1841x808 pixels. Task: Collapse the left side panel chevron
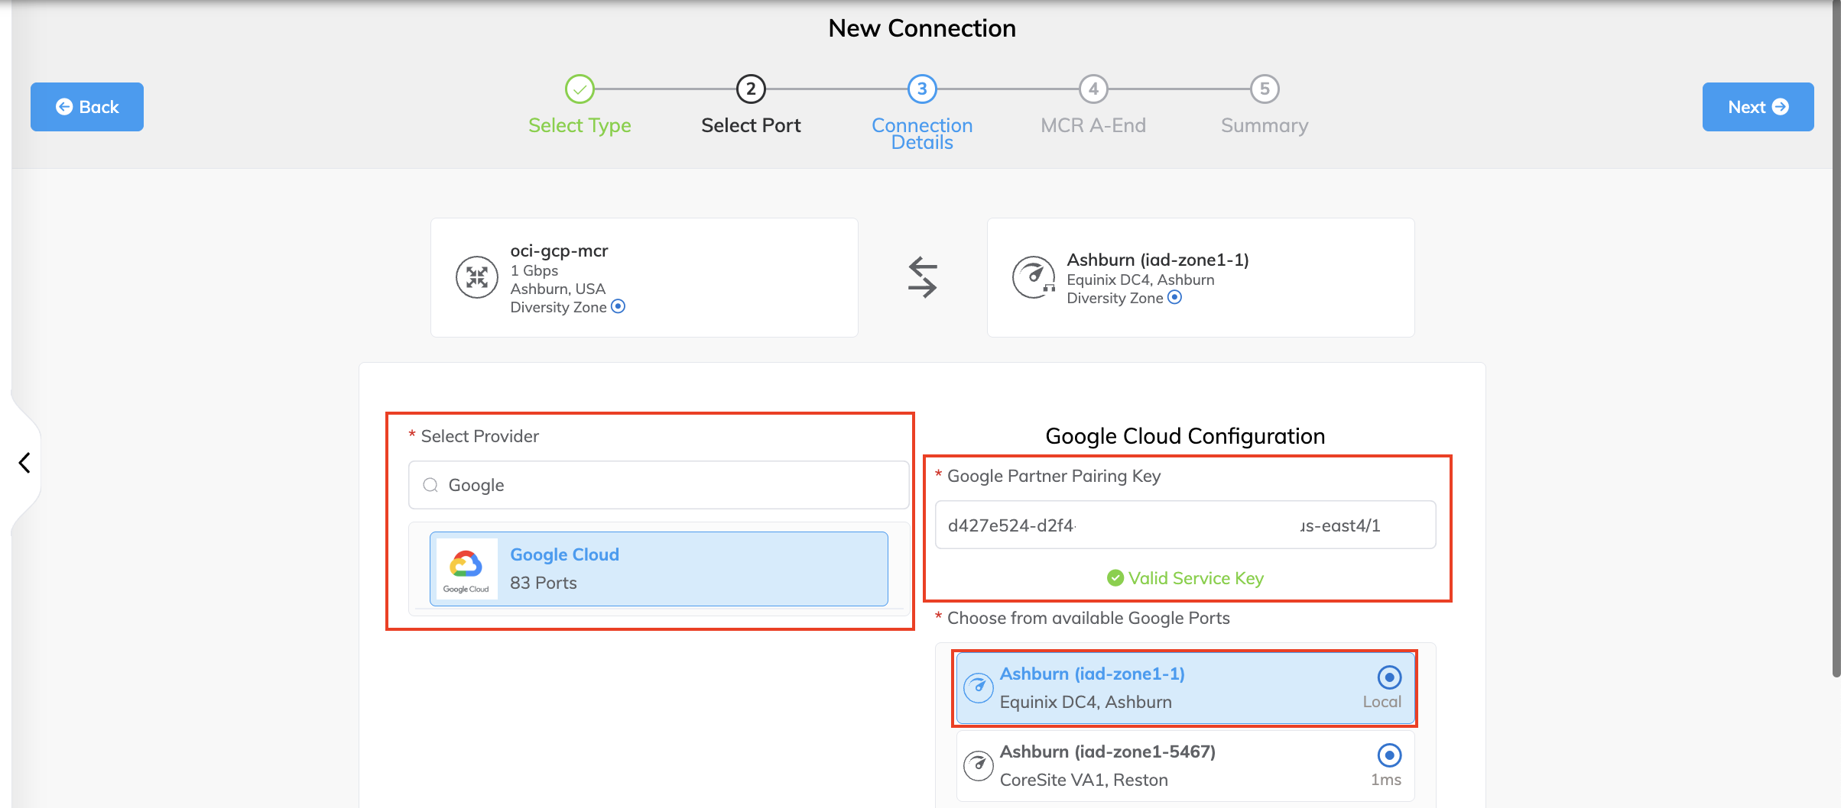[24, 463]
